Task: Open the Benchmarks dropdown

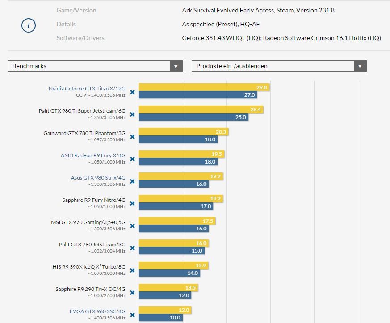Action: point(95,66)
